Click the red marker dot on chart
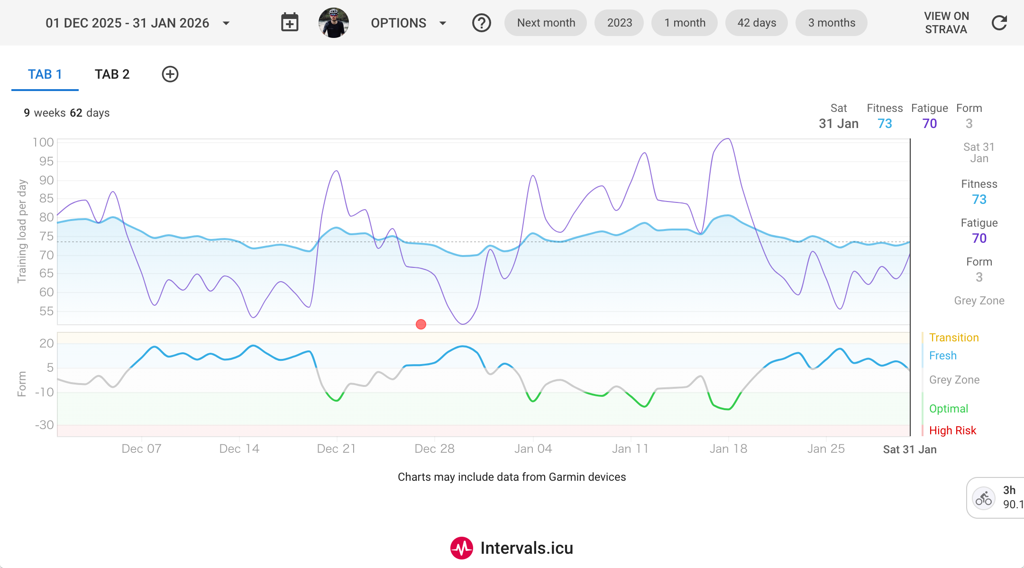 421,324
